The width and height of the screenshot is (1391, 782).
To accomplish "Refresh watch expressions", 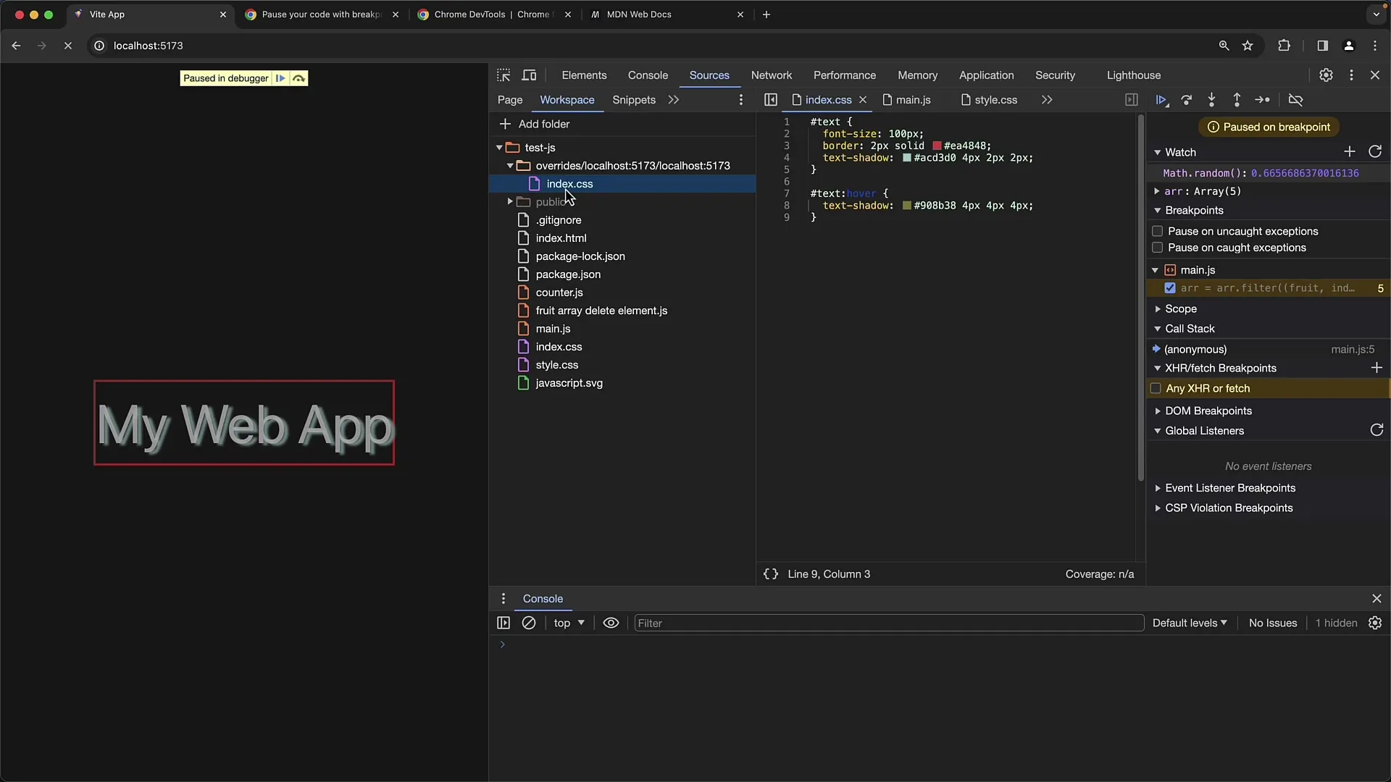I will 1375,152.
